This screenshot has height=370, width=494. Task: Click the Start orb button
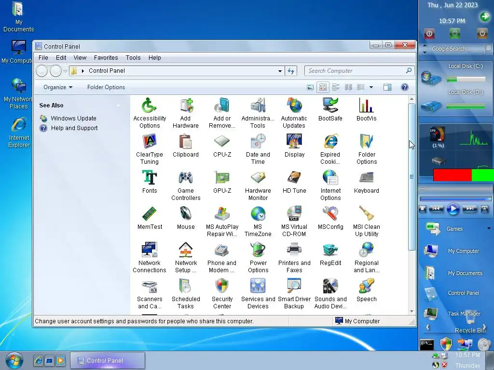[x=14, y=360]
